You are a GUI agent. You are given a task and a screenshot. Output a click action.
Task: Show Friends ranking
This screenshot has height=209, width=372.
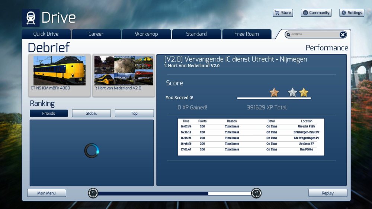tap(49, 114)
